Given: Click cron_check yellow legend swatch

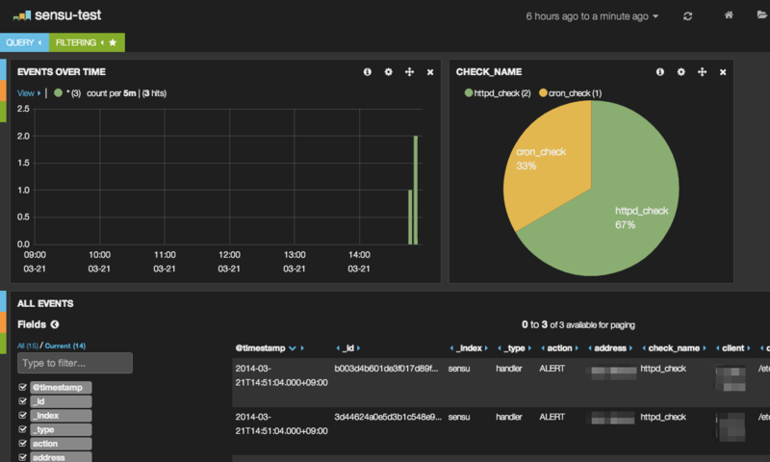Looking at the screenshot, I should [x=543, y=92].
